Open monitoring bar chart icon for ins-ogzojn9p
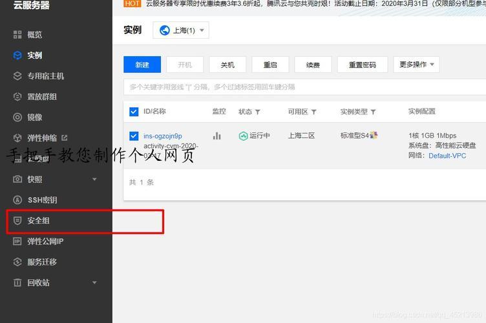 (x=217, y=136)
